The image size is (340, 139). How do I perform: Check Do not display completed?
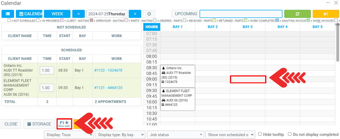pyautogui.click(x=290, y=134)
